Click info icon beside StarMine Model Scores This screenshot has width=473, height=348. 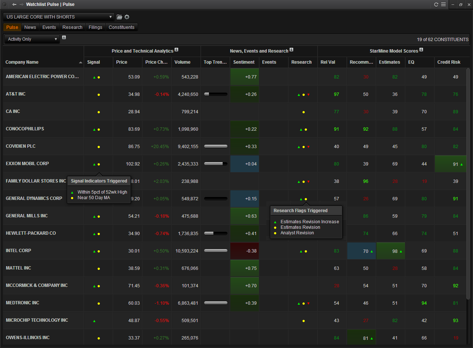point(421,50)
